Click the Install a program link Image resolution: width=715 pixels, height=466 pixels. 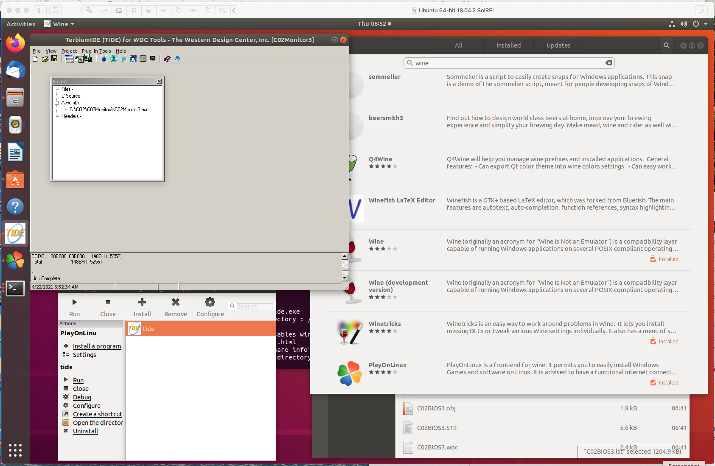tap(97, 346)
